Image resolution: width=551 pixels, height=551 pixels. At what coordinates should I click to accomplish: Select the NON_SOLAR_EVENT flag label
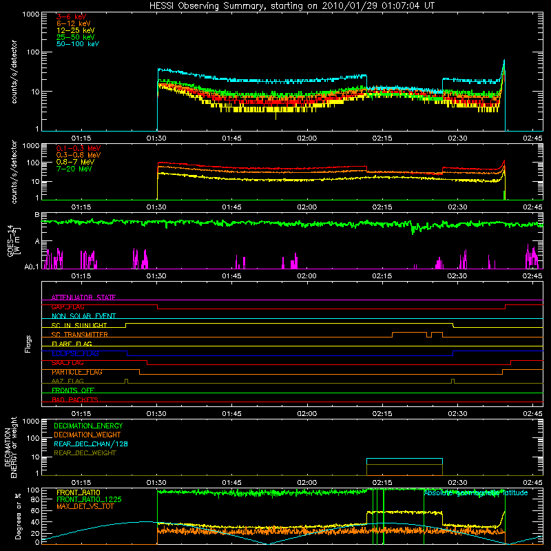coord(83,316)
